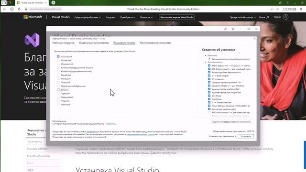Open the Расположения установки tab
Screen dimensions: 306x172
(x=155, y=43)
